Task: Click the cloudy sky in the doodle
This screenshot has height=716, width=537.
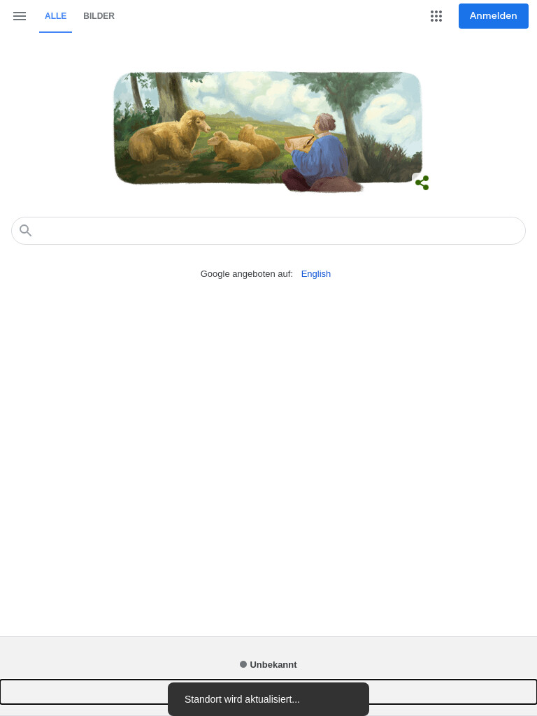Action: point(256,94)
